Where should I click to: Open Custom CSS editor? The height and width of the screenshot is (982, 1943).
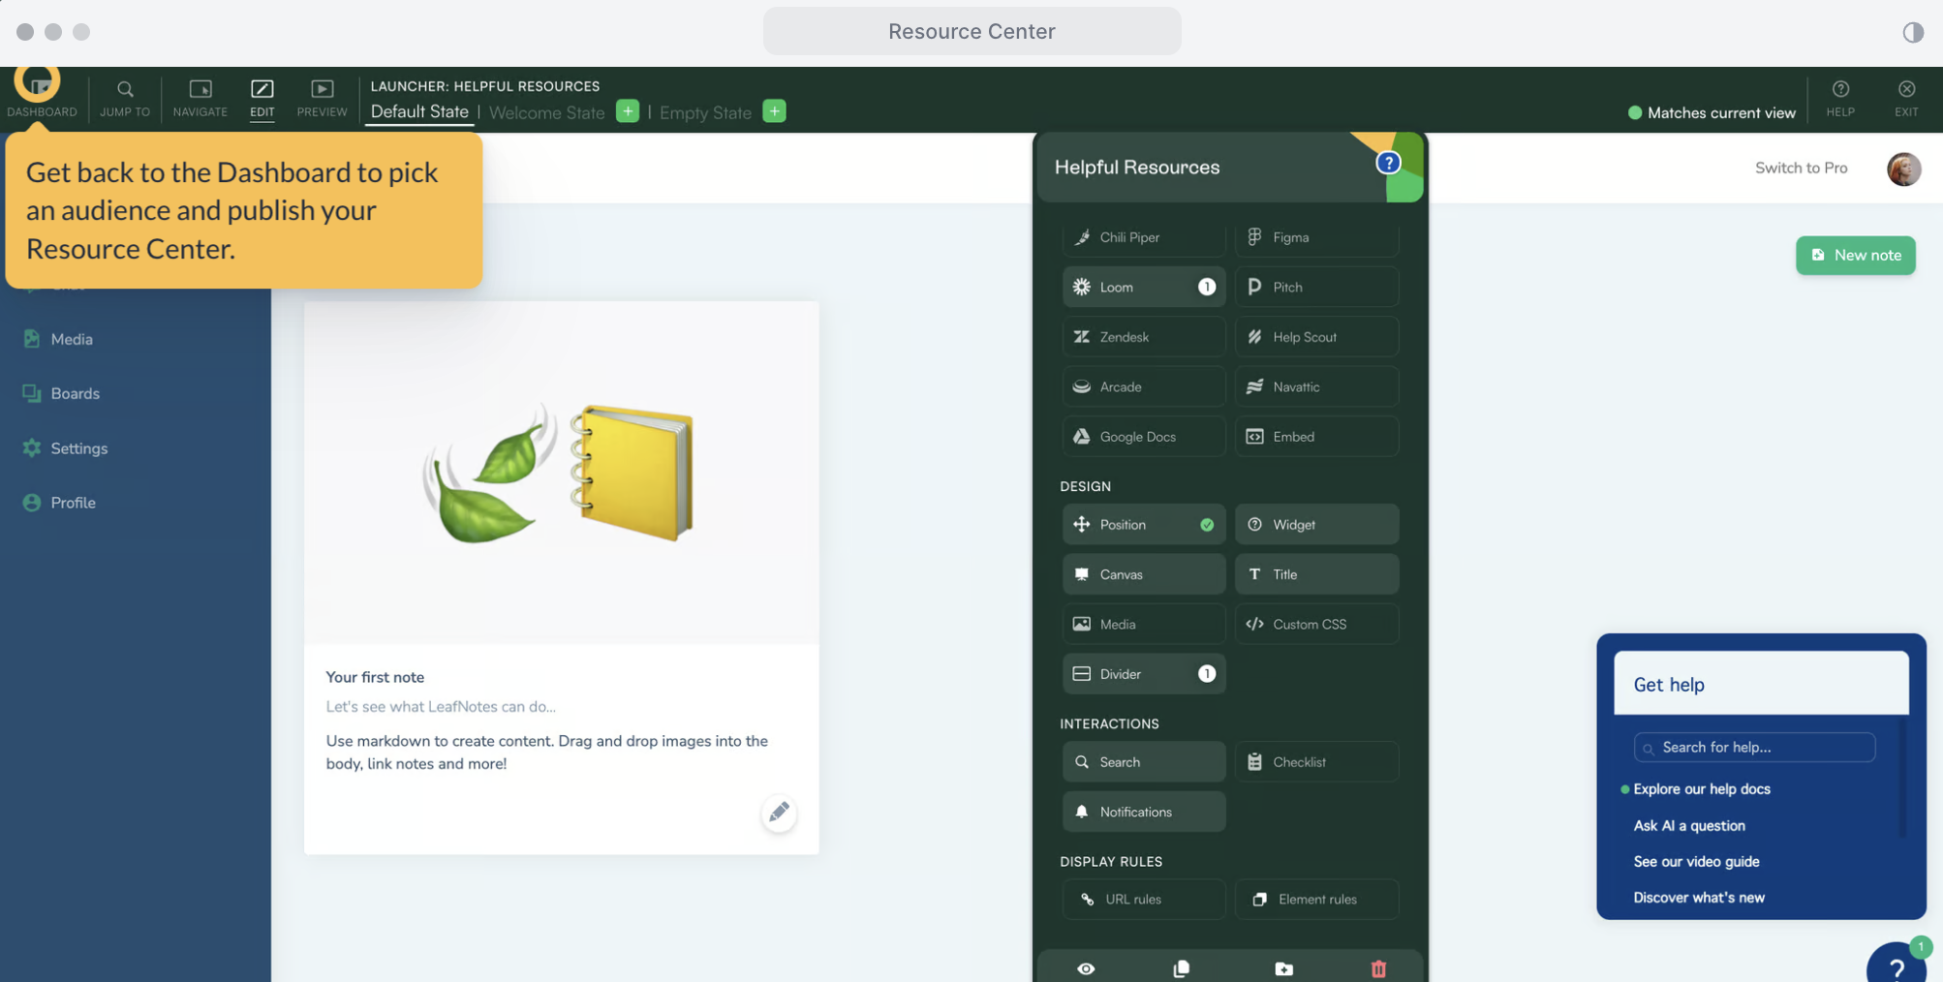tap(1316, 625)
